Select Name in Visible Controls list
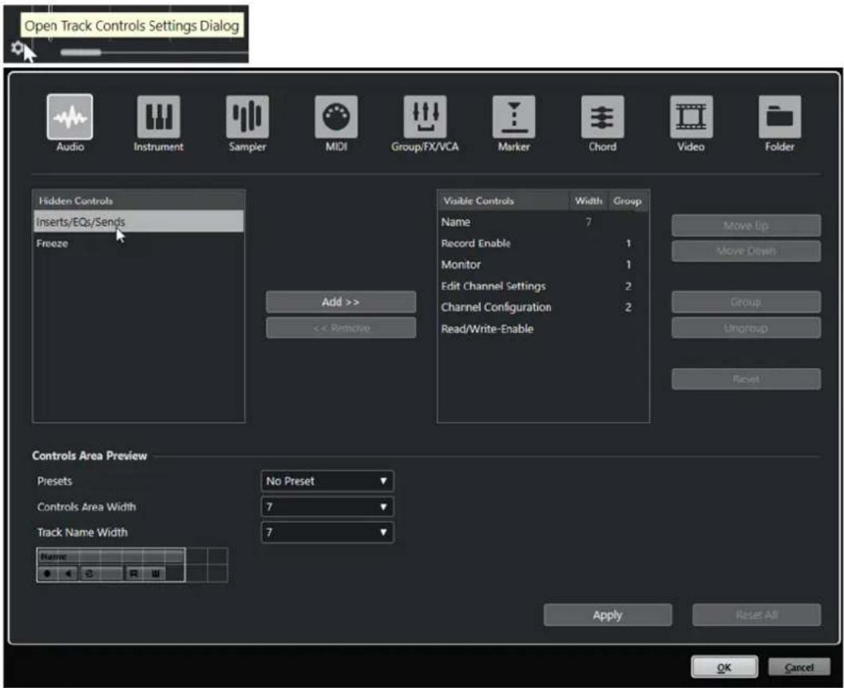 point(543,222)
